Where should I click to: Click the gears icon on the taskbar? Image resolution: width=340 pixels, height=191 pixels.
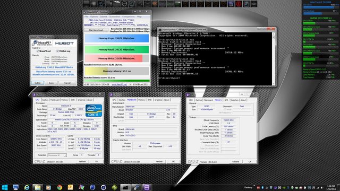136,187
